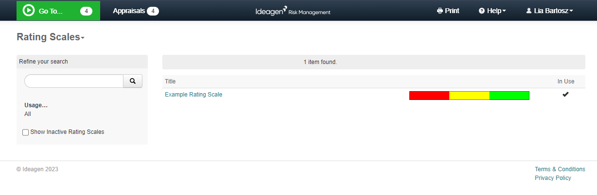Open the Example Rating Scale link
This screenshot has width=597, height=195.
coord(193,95)
